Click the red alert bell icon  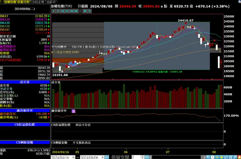239,157
